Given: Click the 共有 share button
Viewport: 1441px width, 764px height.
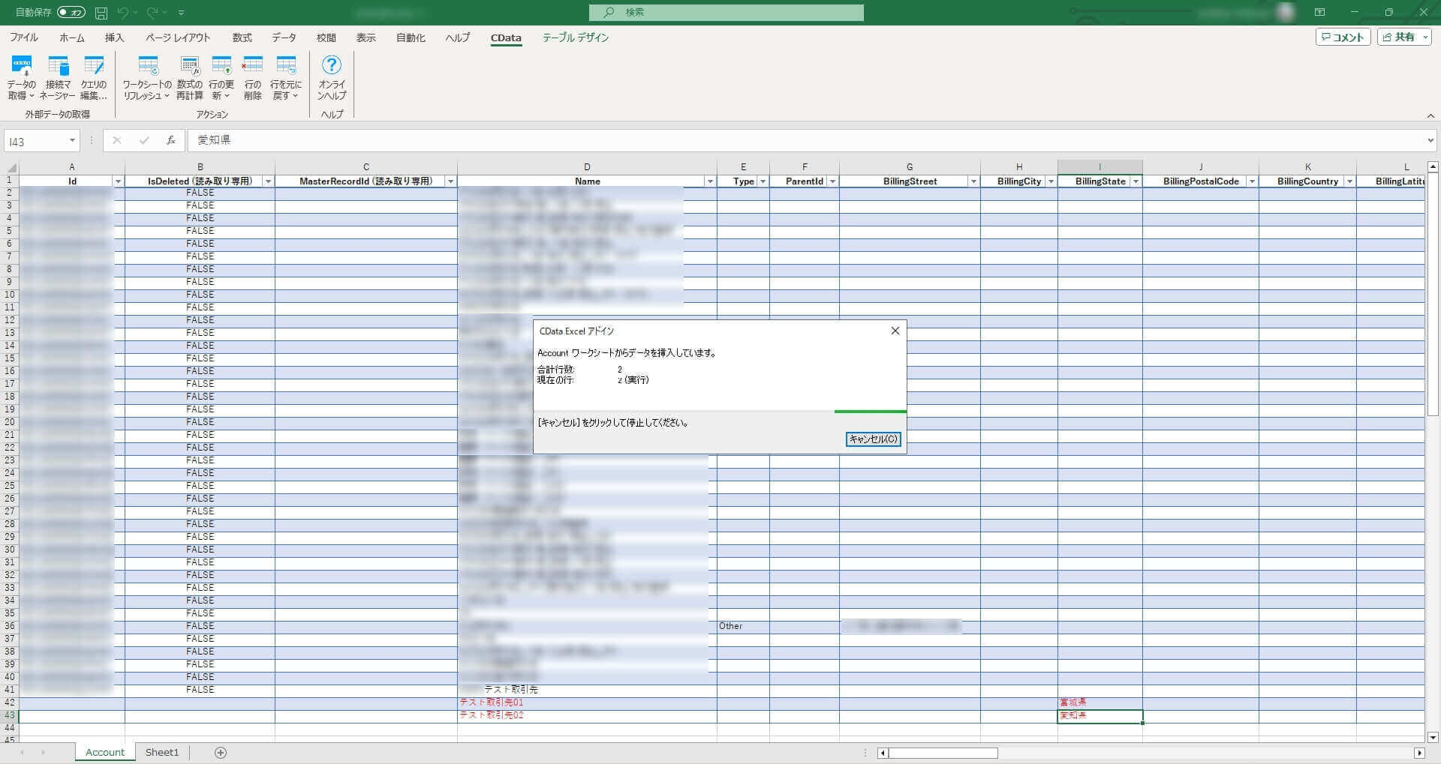Looking at the screenshot, I should [x=1404, y=37].
